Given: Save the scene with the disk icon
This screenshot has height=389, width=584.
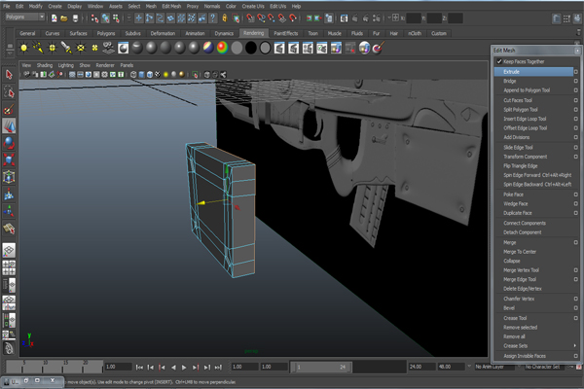Looking at the screenshot, I should pos(75,18).
